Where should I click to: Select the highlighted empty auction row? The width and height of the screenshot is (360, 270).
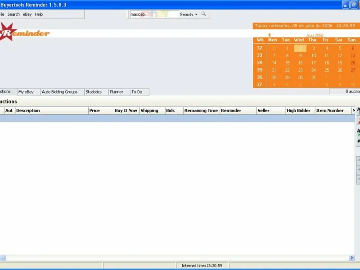pyautogui.click(x=177, y=118)
